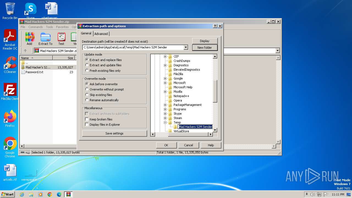
Task: Open the WinRAR address bar dropdown
Action: [277, 51]
